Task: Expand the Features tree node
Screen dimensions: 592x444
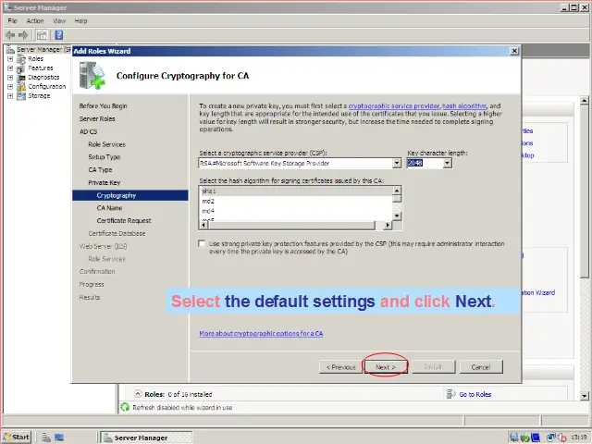Action: [10, 68]
